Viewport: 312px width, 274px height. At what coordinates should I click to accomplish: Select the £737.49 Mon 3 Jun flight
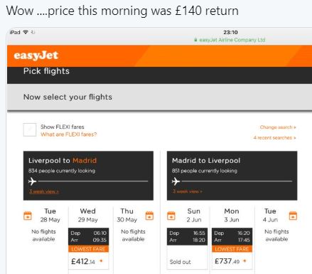click(x=232, y=248)
